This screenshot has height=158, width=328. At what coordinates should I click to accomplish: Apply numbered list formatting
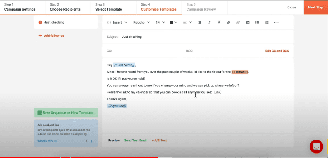[x=267, y=22]
